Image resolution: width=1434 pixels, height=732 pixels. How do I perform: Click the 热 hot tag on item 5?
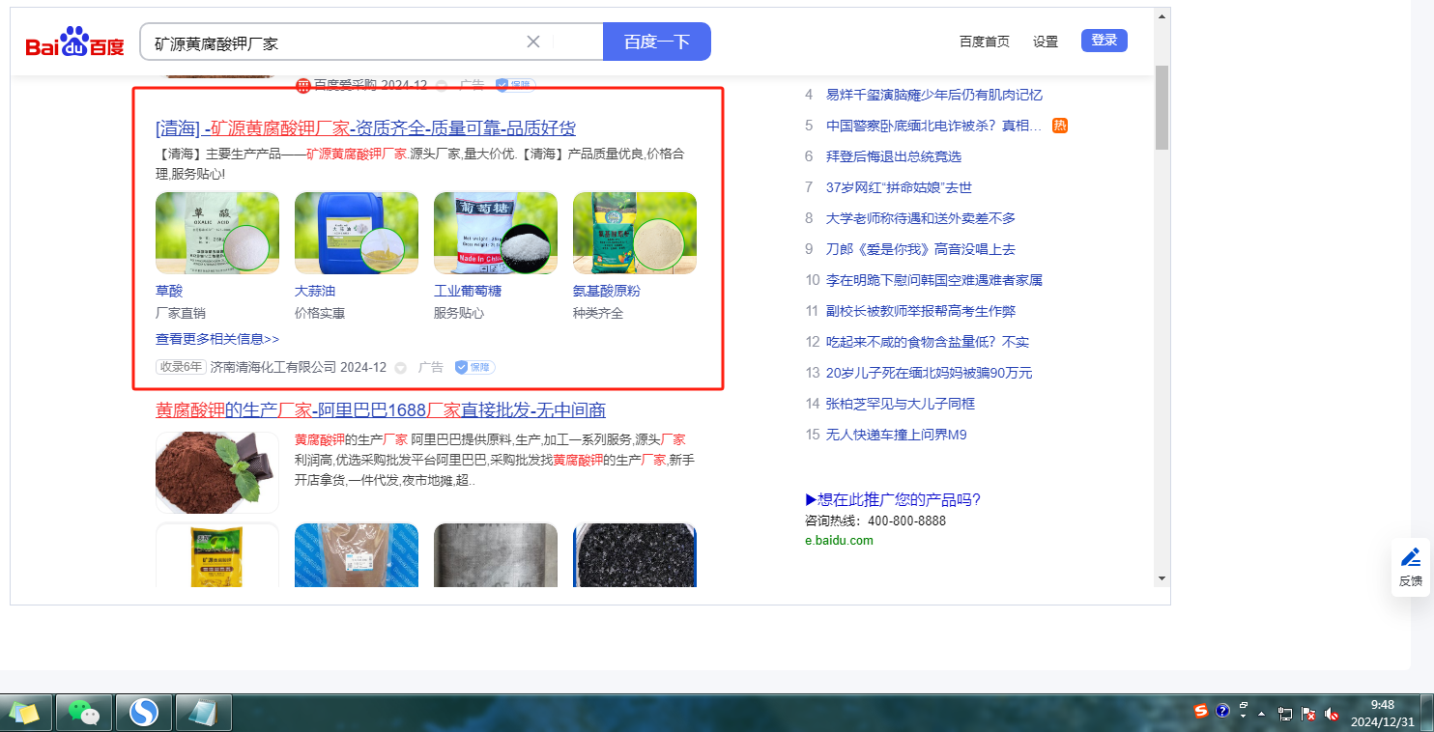pos(1060,126)
